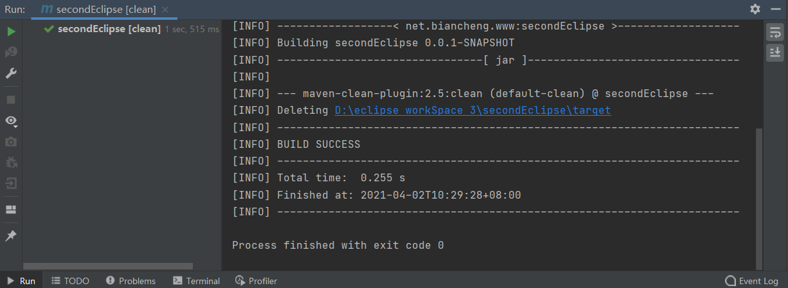The width and height of the screenshot is (788, 288).
Task: Click the console vertical scrollbar
Action: click(x=758, y=198)
